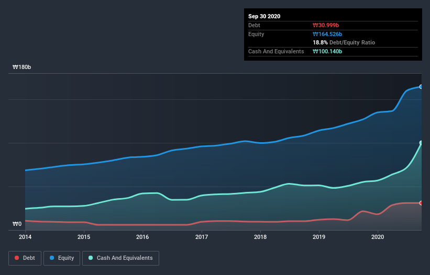The height and width of the screenshot is (275, 430).
Task: Click the blue Equity endpoint marker
Action: [x=421, y=87]
